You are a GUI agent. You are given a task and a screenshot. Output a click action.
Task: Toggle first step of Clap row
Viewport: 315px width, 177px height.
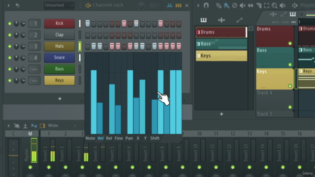pyautogui.click(x=88, y=35)
